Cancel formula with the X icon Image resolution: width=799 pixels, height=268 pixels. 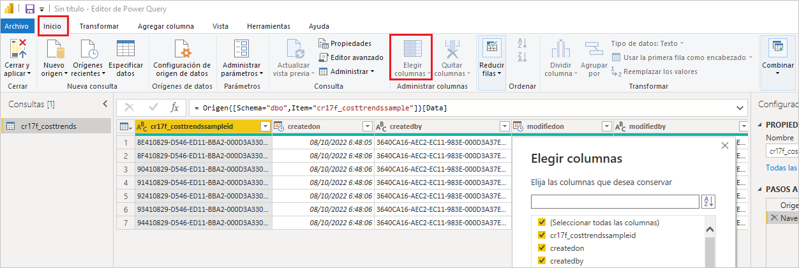pos(129,107)
